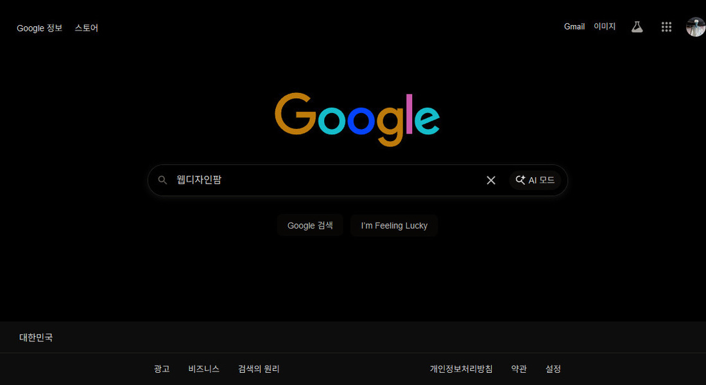This screenshot has width=706, height=385.
Task: Click I'm Feeling Lucky button
Action: [394, 226]
